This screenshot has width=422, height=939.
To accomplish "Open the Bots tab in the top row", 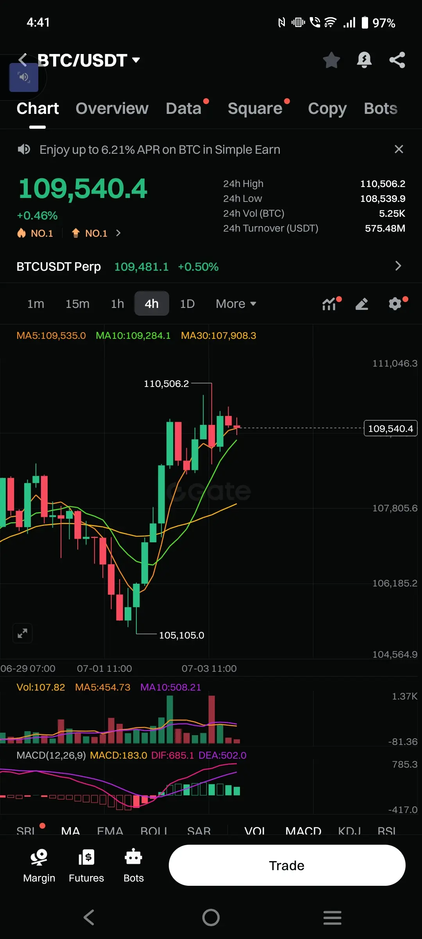I will (381, 108).
